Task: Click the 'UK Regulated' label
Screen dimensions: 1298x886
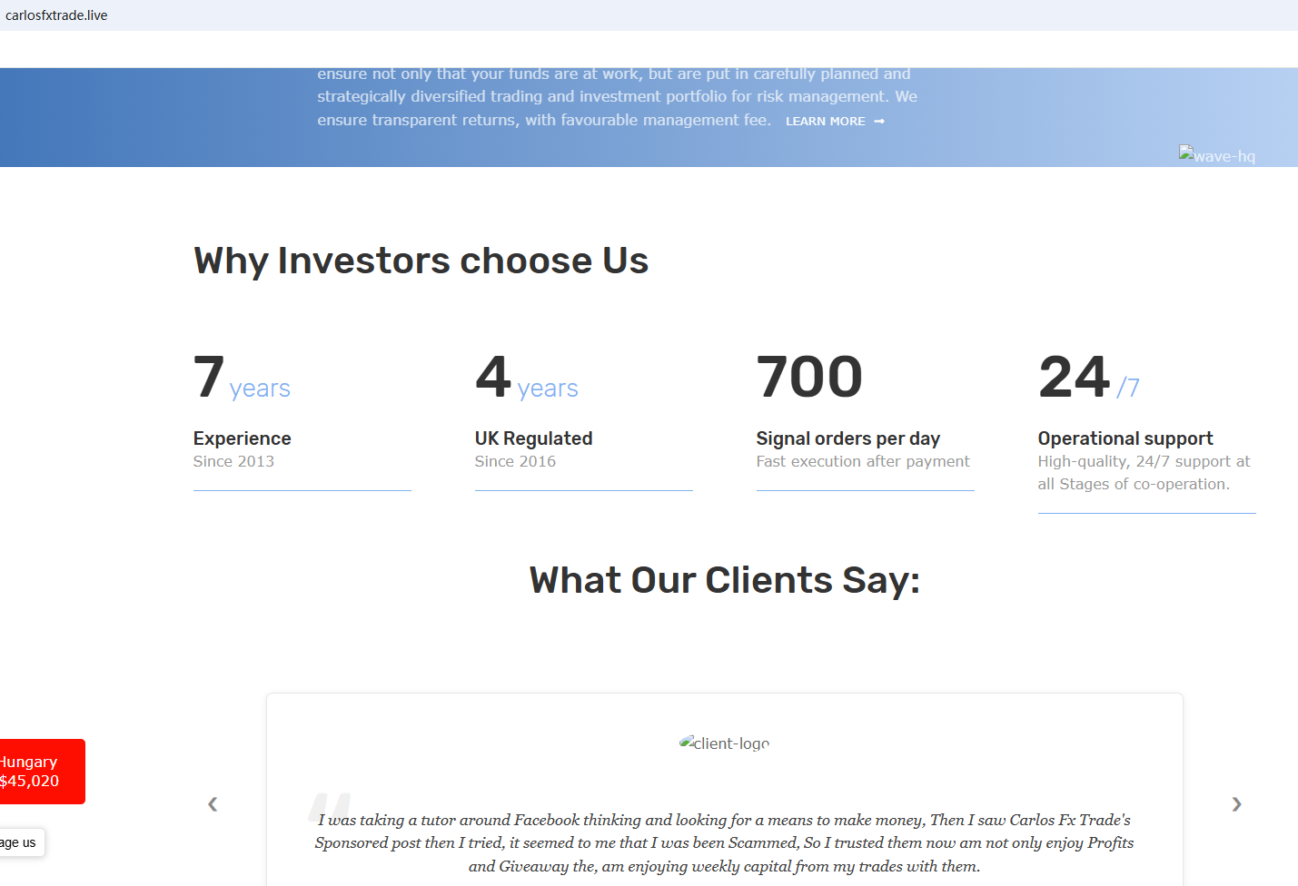Action: point(533,438)
